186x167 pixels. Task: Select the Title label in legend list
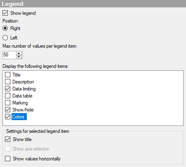pyautogui.click(x=16, y=75)
